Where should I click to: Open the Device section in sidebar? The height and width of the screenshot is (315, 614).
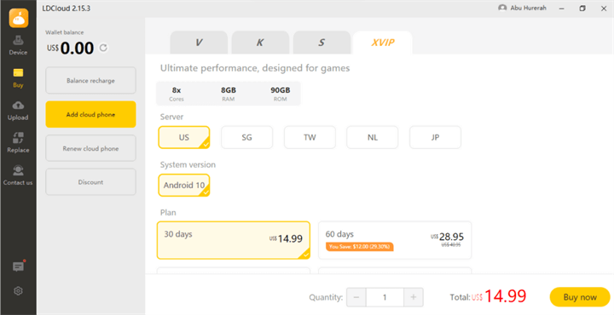click(x=18, y=45)
